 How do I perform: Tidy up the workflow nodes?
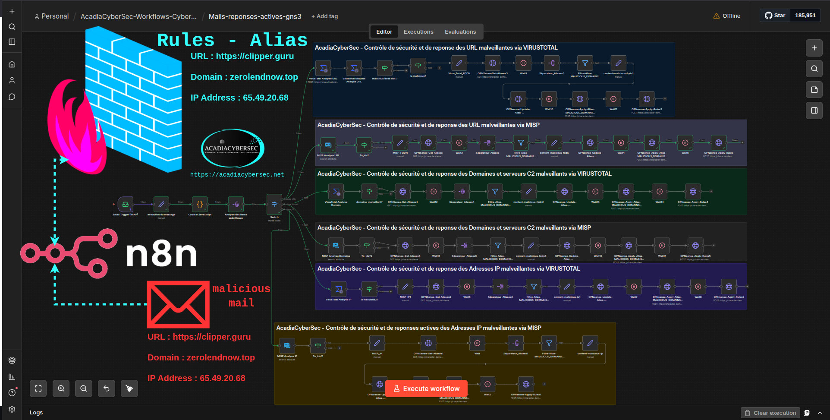coord(129,388)
